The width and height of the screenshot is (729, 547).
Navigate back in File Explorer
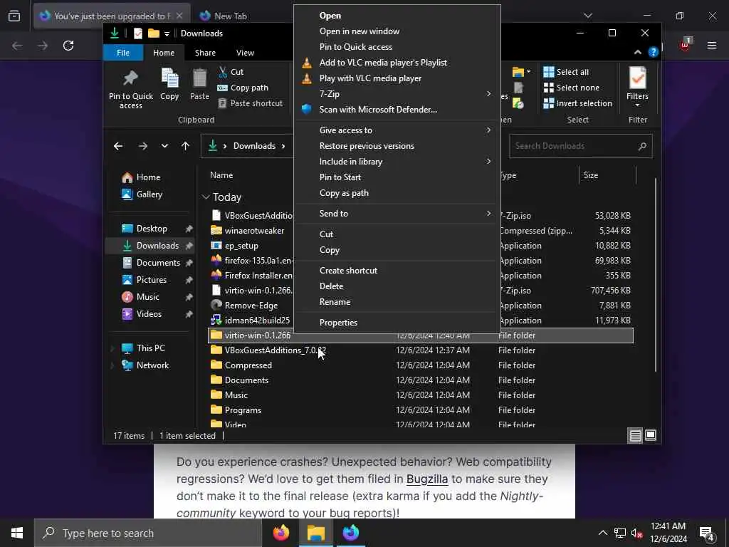(x=118, y=146)
